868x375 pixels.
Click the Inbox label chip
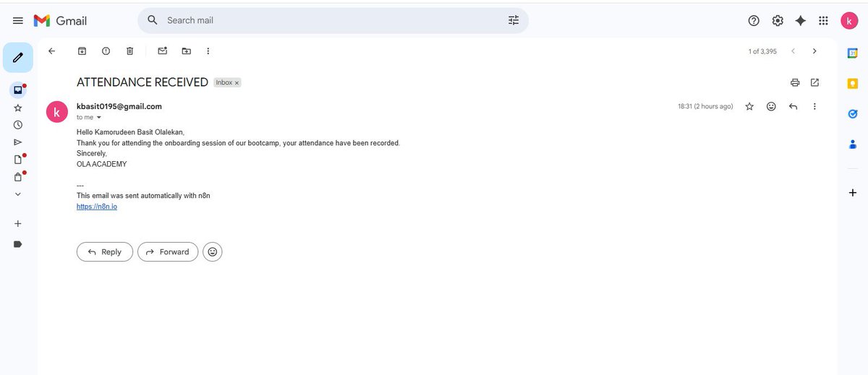[224, 82]
